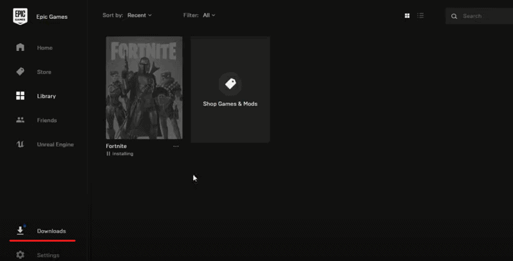The width and height of the screenshot is (513, 261).
Task: Click into the Search field
Action: pyautogui.click(x=479, y=16)
